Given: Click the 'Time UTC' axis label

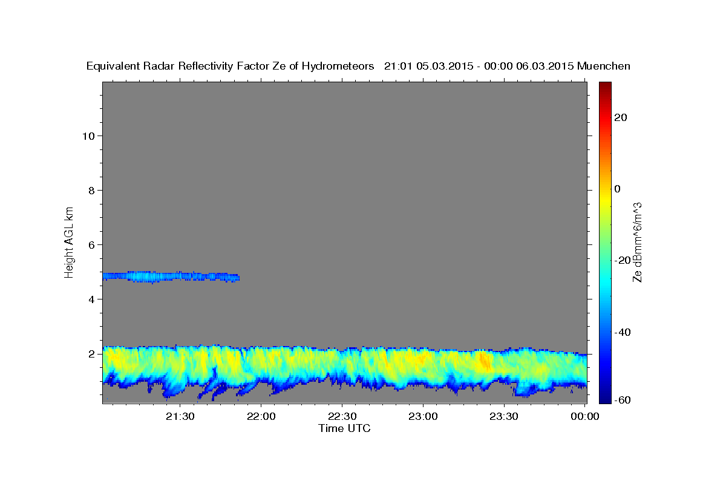Looking at the screenshot, I should pyautogui.click(x=344, y=428).
